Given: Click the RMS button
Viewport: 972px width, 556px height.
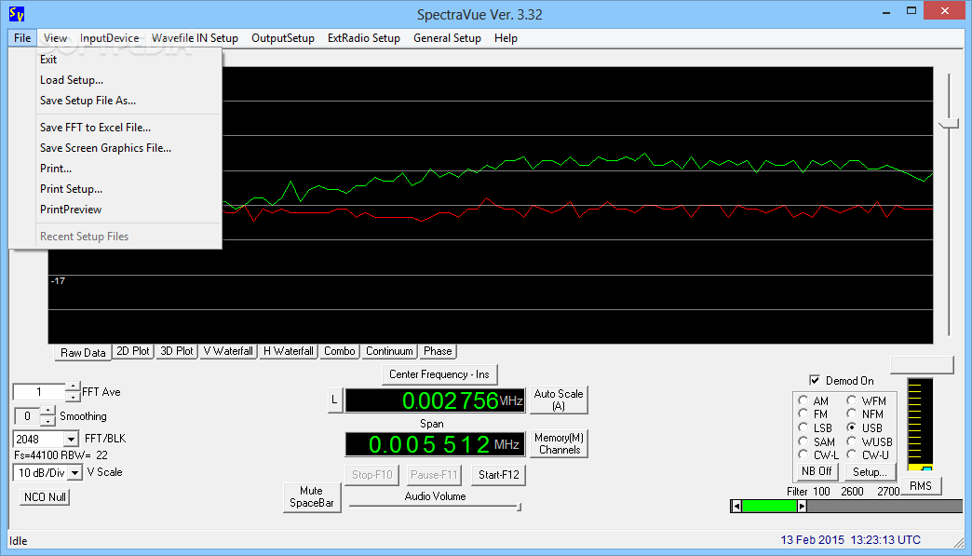Looking at the screenshot, I should click(x=921, y=486).
